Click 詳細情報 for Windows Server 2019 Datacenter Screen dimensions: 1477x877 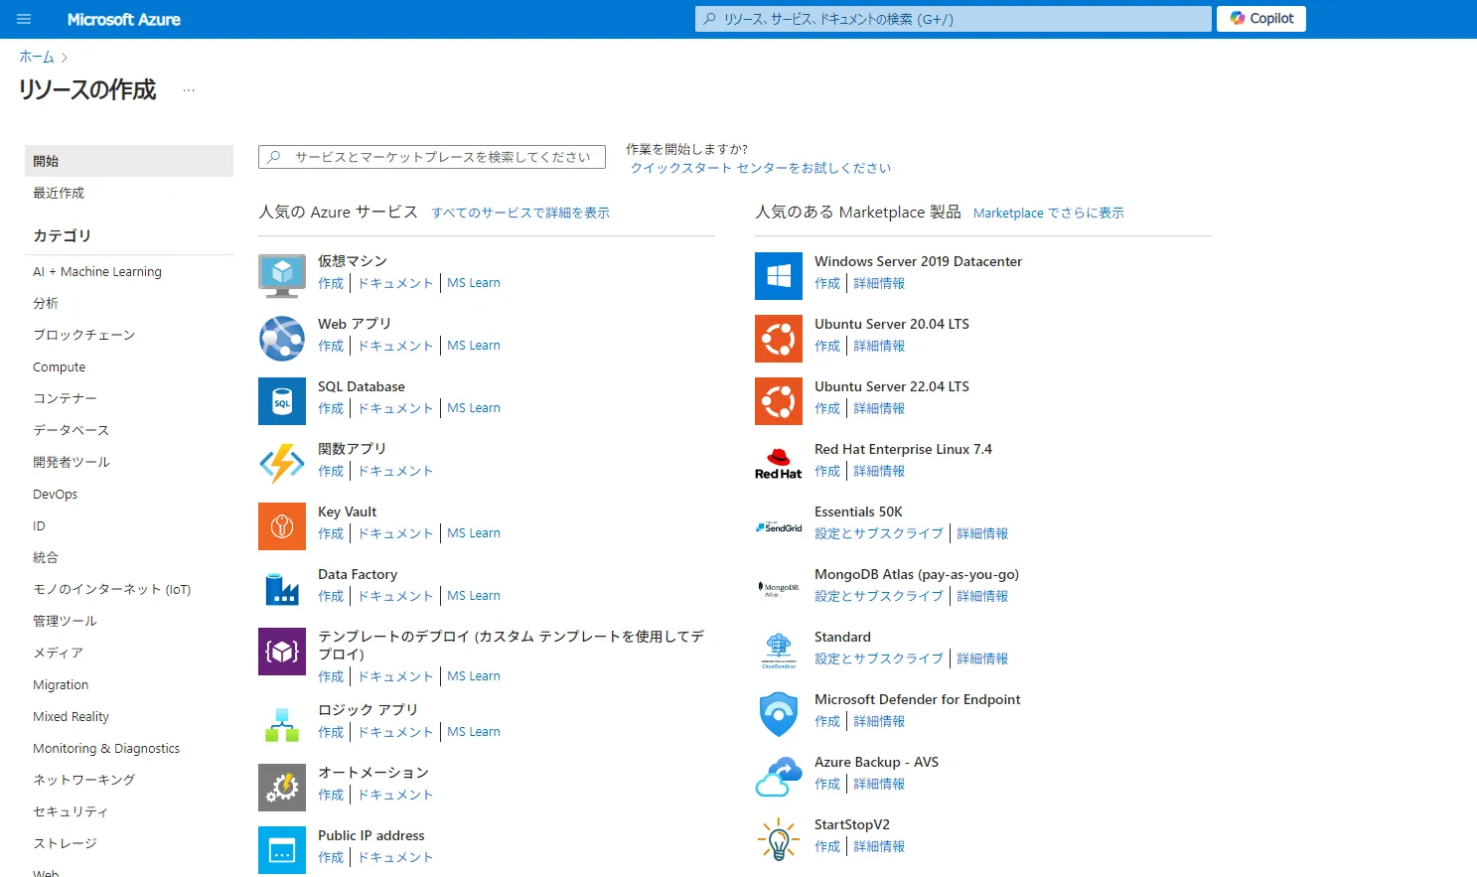click(879, 283)
